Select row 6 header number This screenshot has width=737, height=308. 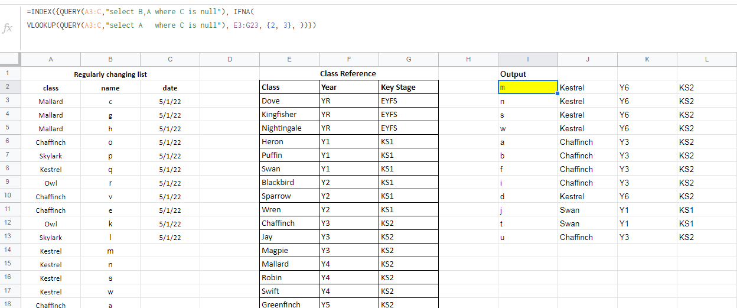[10, 141]
